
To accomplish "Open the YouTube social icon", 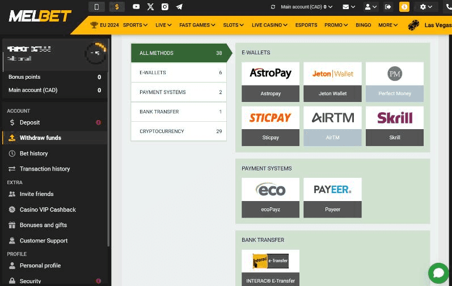I will 136,7.
